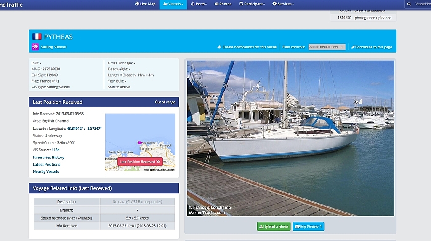Open AIS Source 1184 link

click(56, 150)
